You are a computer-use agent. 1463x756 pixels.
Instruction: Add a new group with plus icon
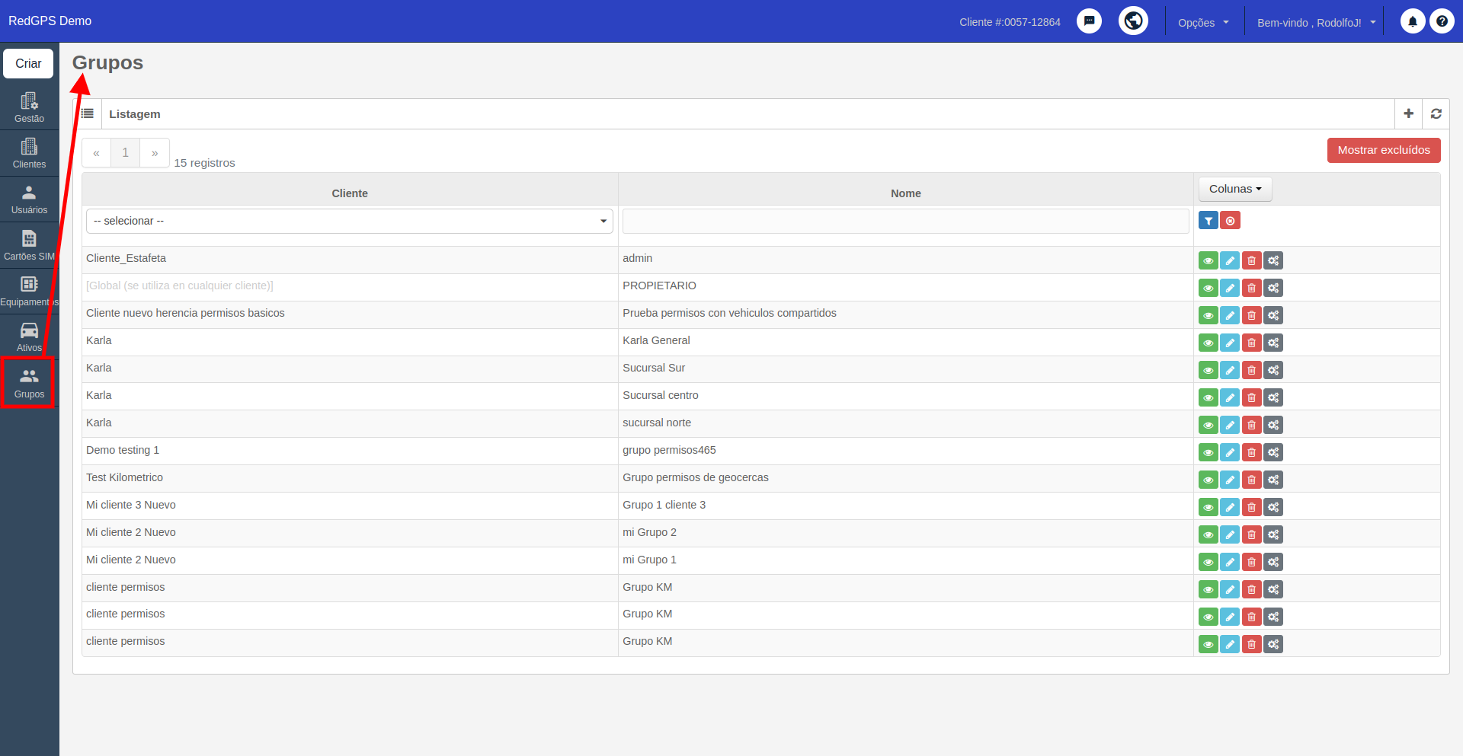(1408, 113)
